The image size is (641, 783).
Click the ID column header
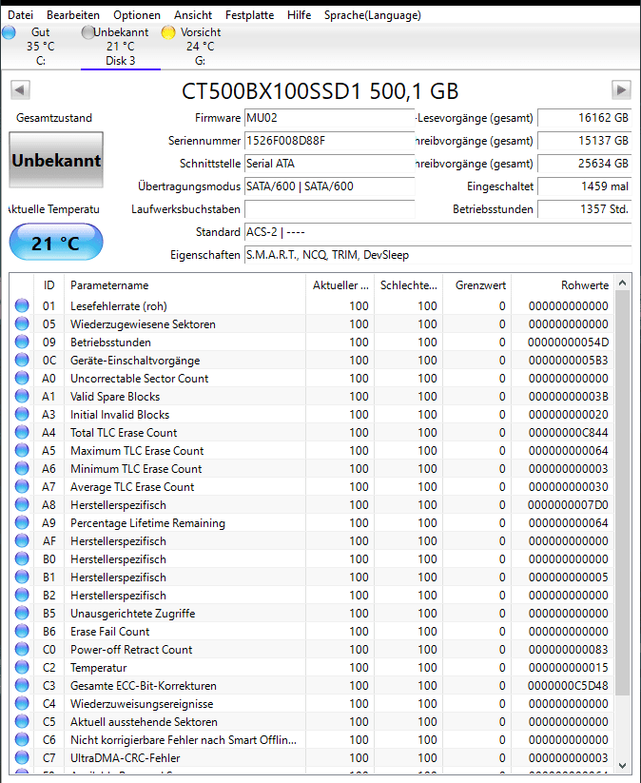49,285
